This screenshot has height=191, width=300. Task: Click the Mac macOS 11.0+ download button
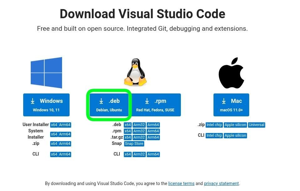231,105
